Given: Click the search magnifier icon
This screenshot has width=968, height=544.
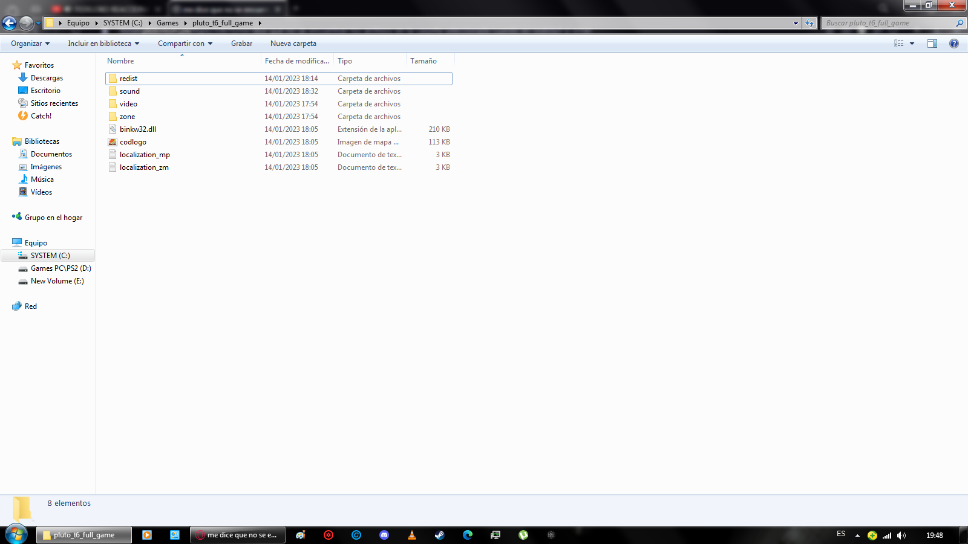Looking at the screenshot, I should pyautogui.click(x=960, y=23).
